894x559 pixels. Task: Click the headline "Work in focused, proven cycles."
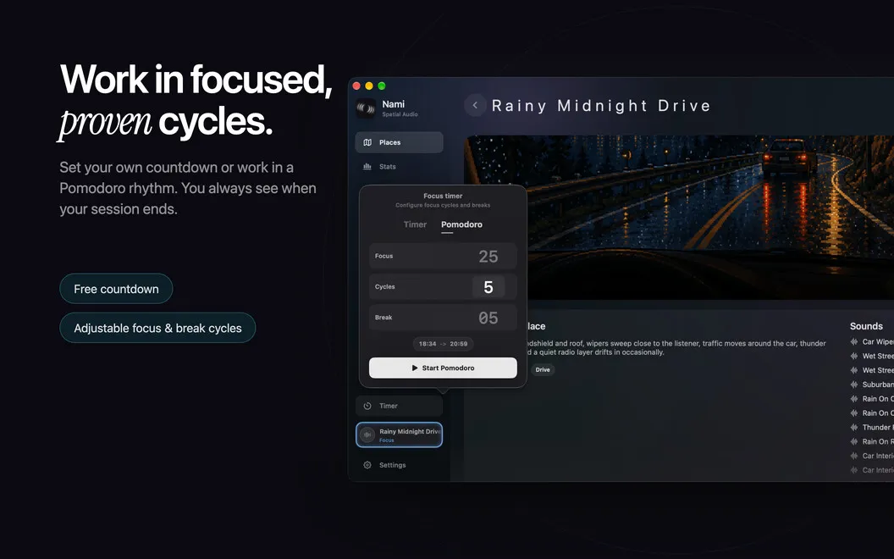(x=196, y=101)
